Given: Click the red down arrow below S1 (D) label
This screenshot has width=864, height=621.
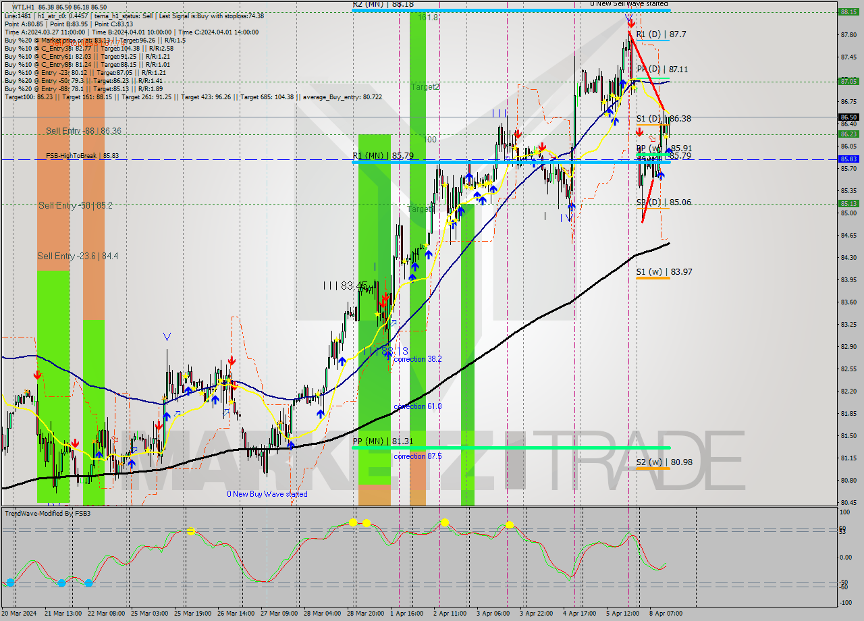Looking at the screenshot, I should pos(640,132).
